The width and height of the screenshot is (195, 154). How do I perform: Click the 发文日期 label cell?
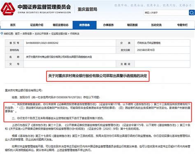tap(125, 50)
